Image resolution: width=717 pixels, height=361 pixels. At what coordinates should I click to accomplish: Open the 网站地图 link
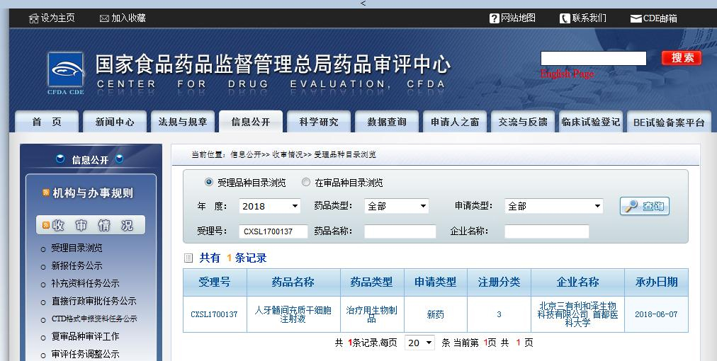518,18
